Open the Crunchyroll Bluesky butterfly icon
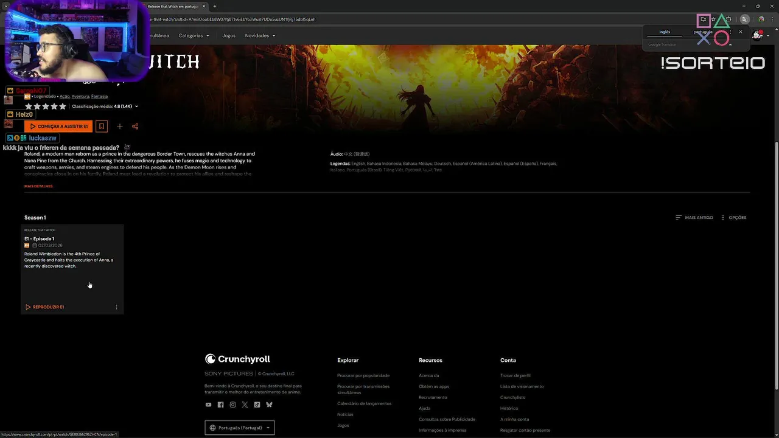The width and height of the screenshot is (779, 438). (x=269, y=405)
